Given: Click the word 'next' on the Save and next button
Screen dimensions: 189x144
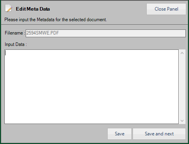Looking at the screenshot, I should click(169, 134).
